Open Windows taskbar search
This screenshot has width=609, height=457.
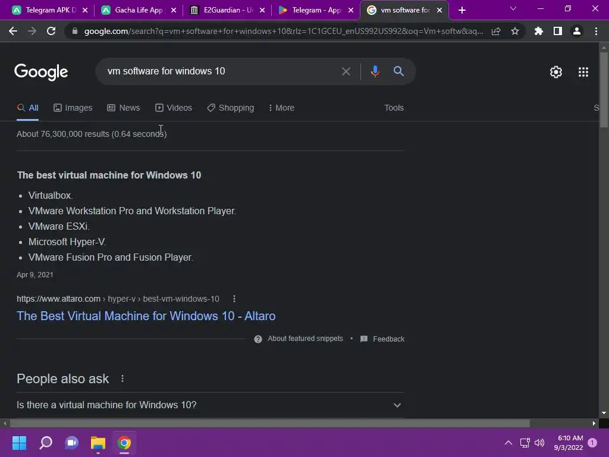point(45,443)
